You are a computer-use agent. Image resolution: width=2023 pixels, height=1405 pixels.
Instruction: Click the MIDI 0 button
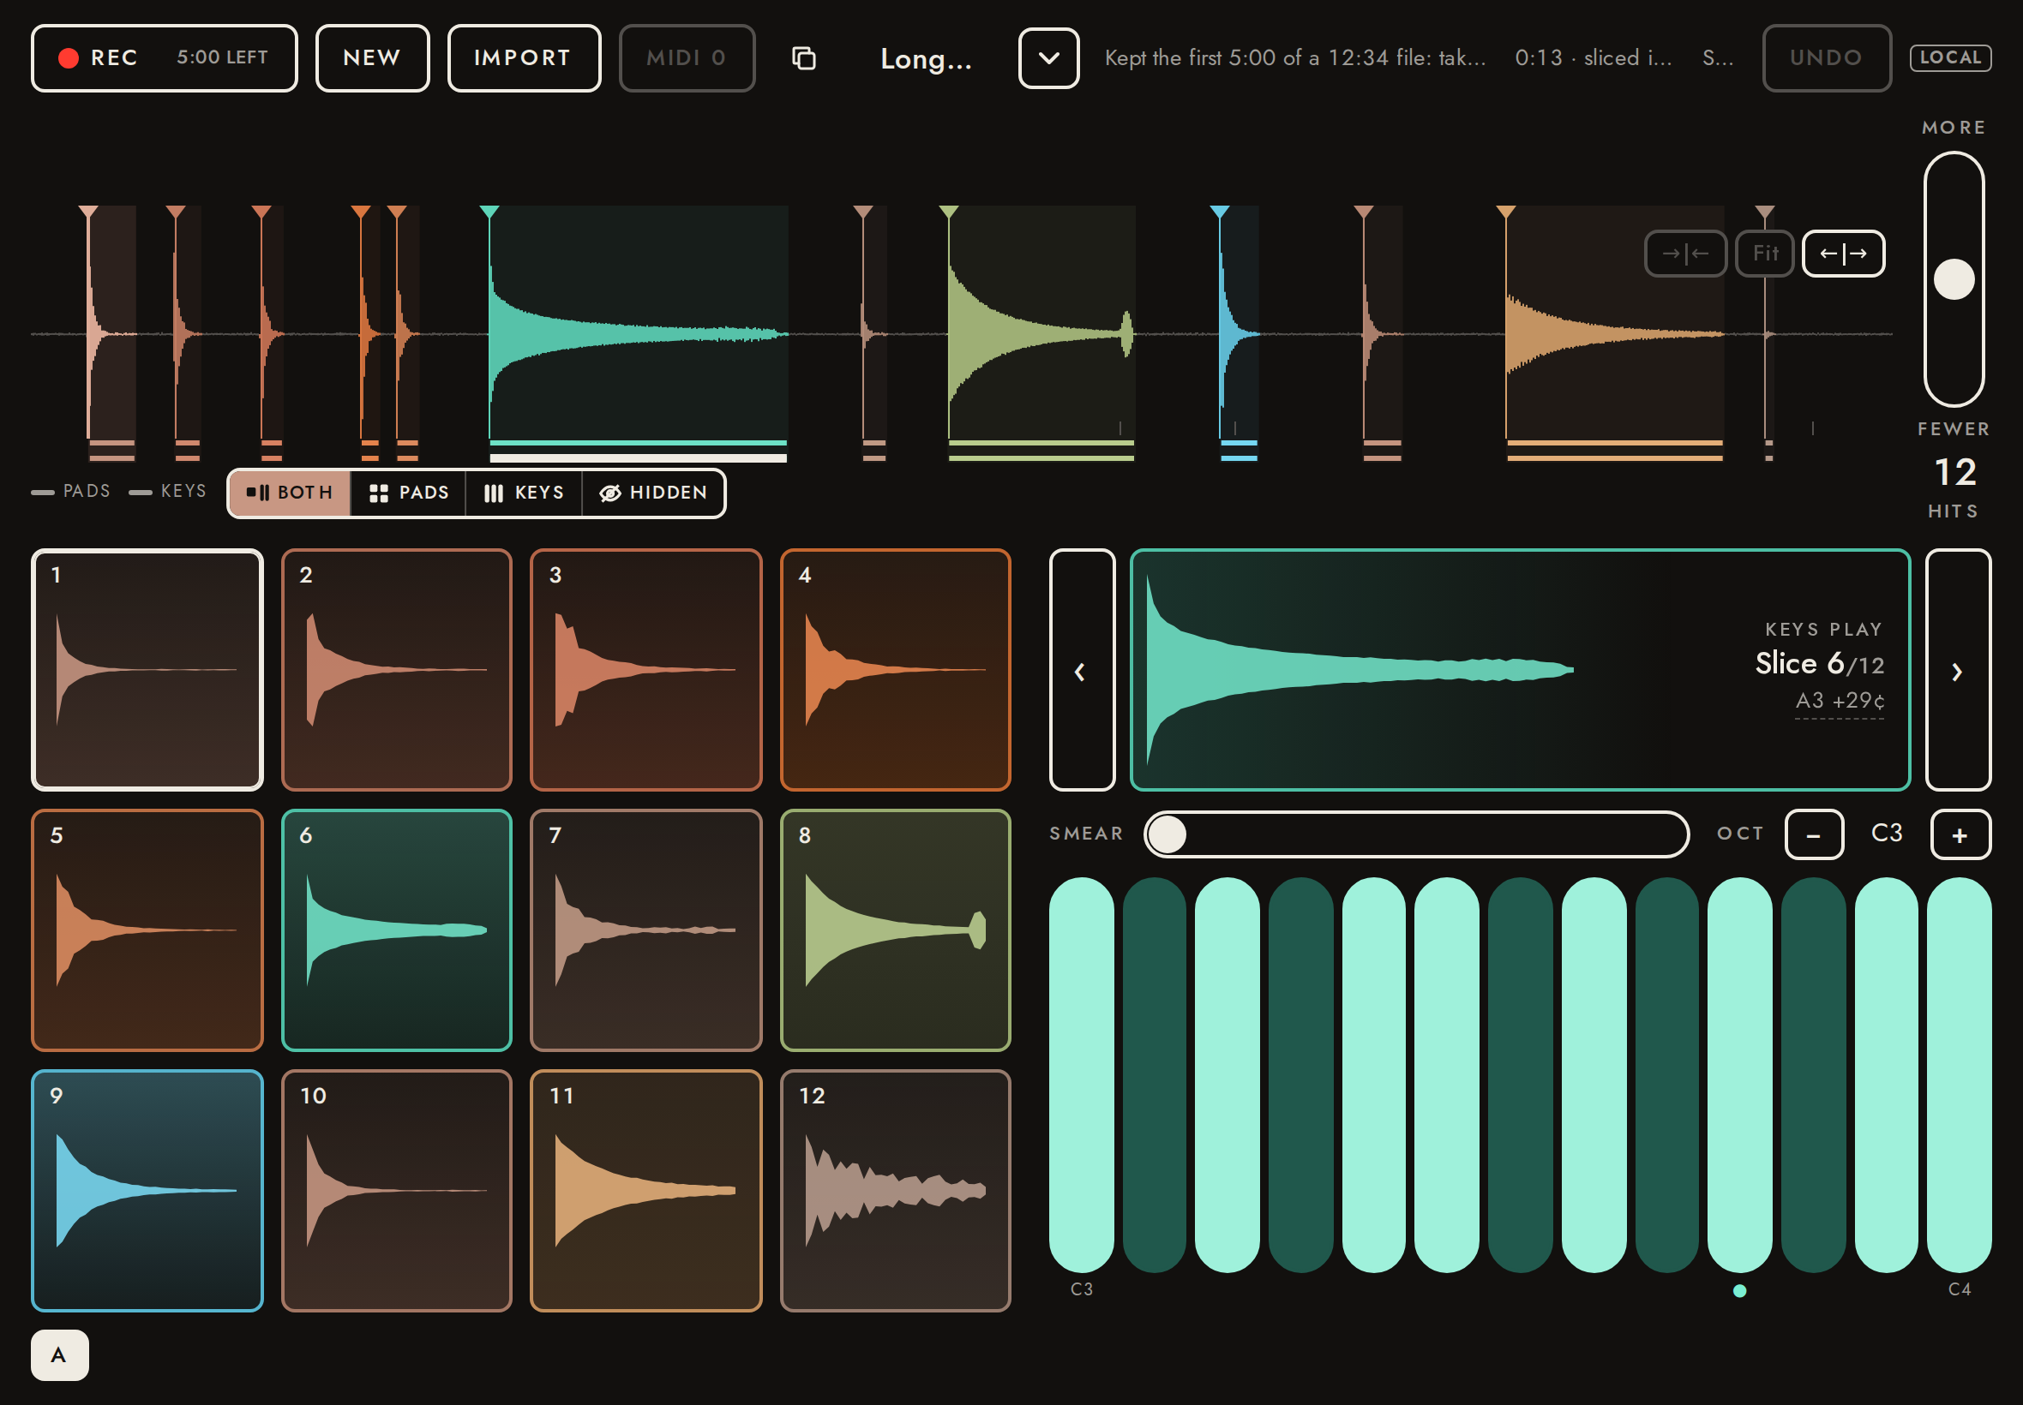(686, 58)
